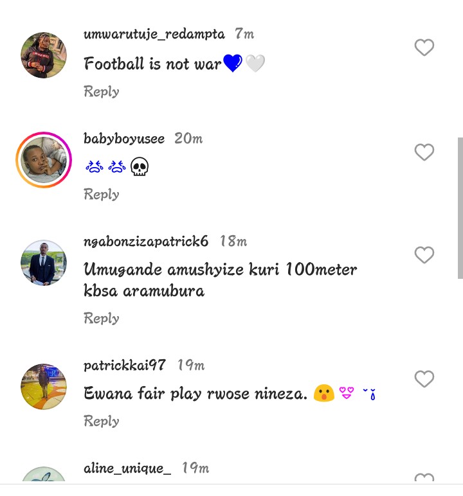Tap patrickkai97's profile picture
The height and width of the screenshot is (496, 463).
tap(44, 386)
